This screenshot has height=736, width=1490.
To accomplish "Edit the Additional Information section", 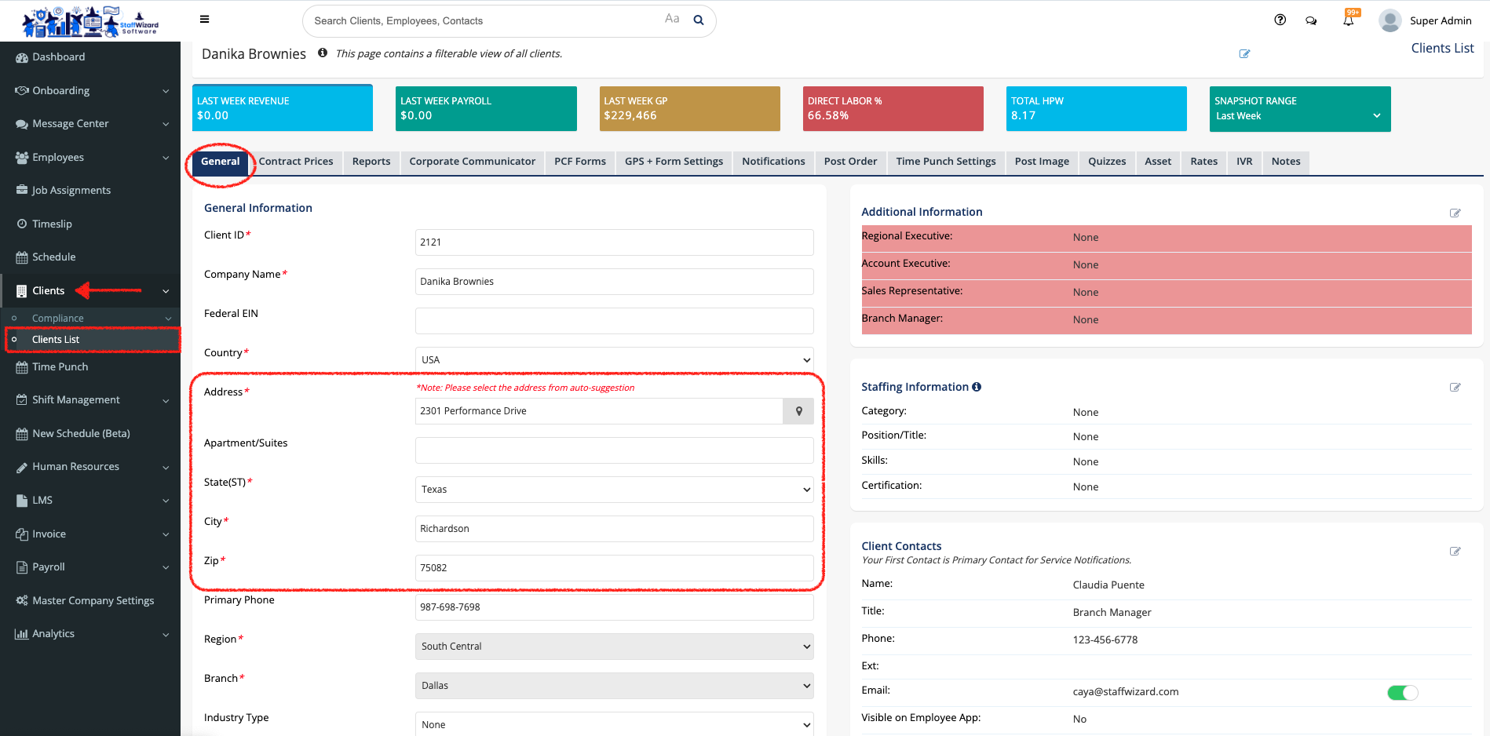I will click(1455, 213).
